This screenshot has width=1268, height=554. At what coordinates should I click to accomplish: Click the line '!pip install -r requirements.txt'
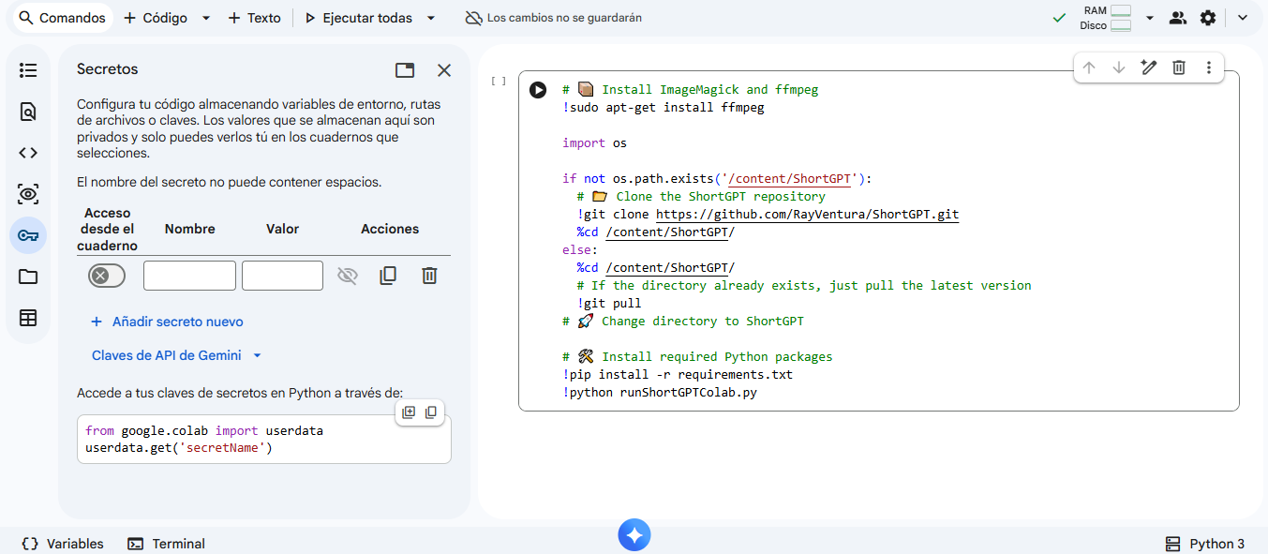click(678, 375)
